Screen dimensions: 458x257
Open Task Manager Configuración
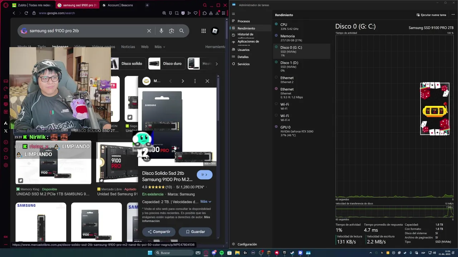[x=251, y=245]
